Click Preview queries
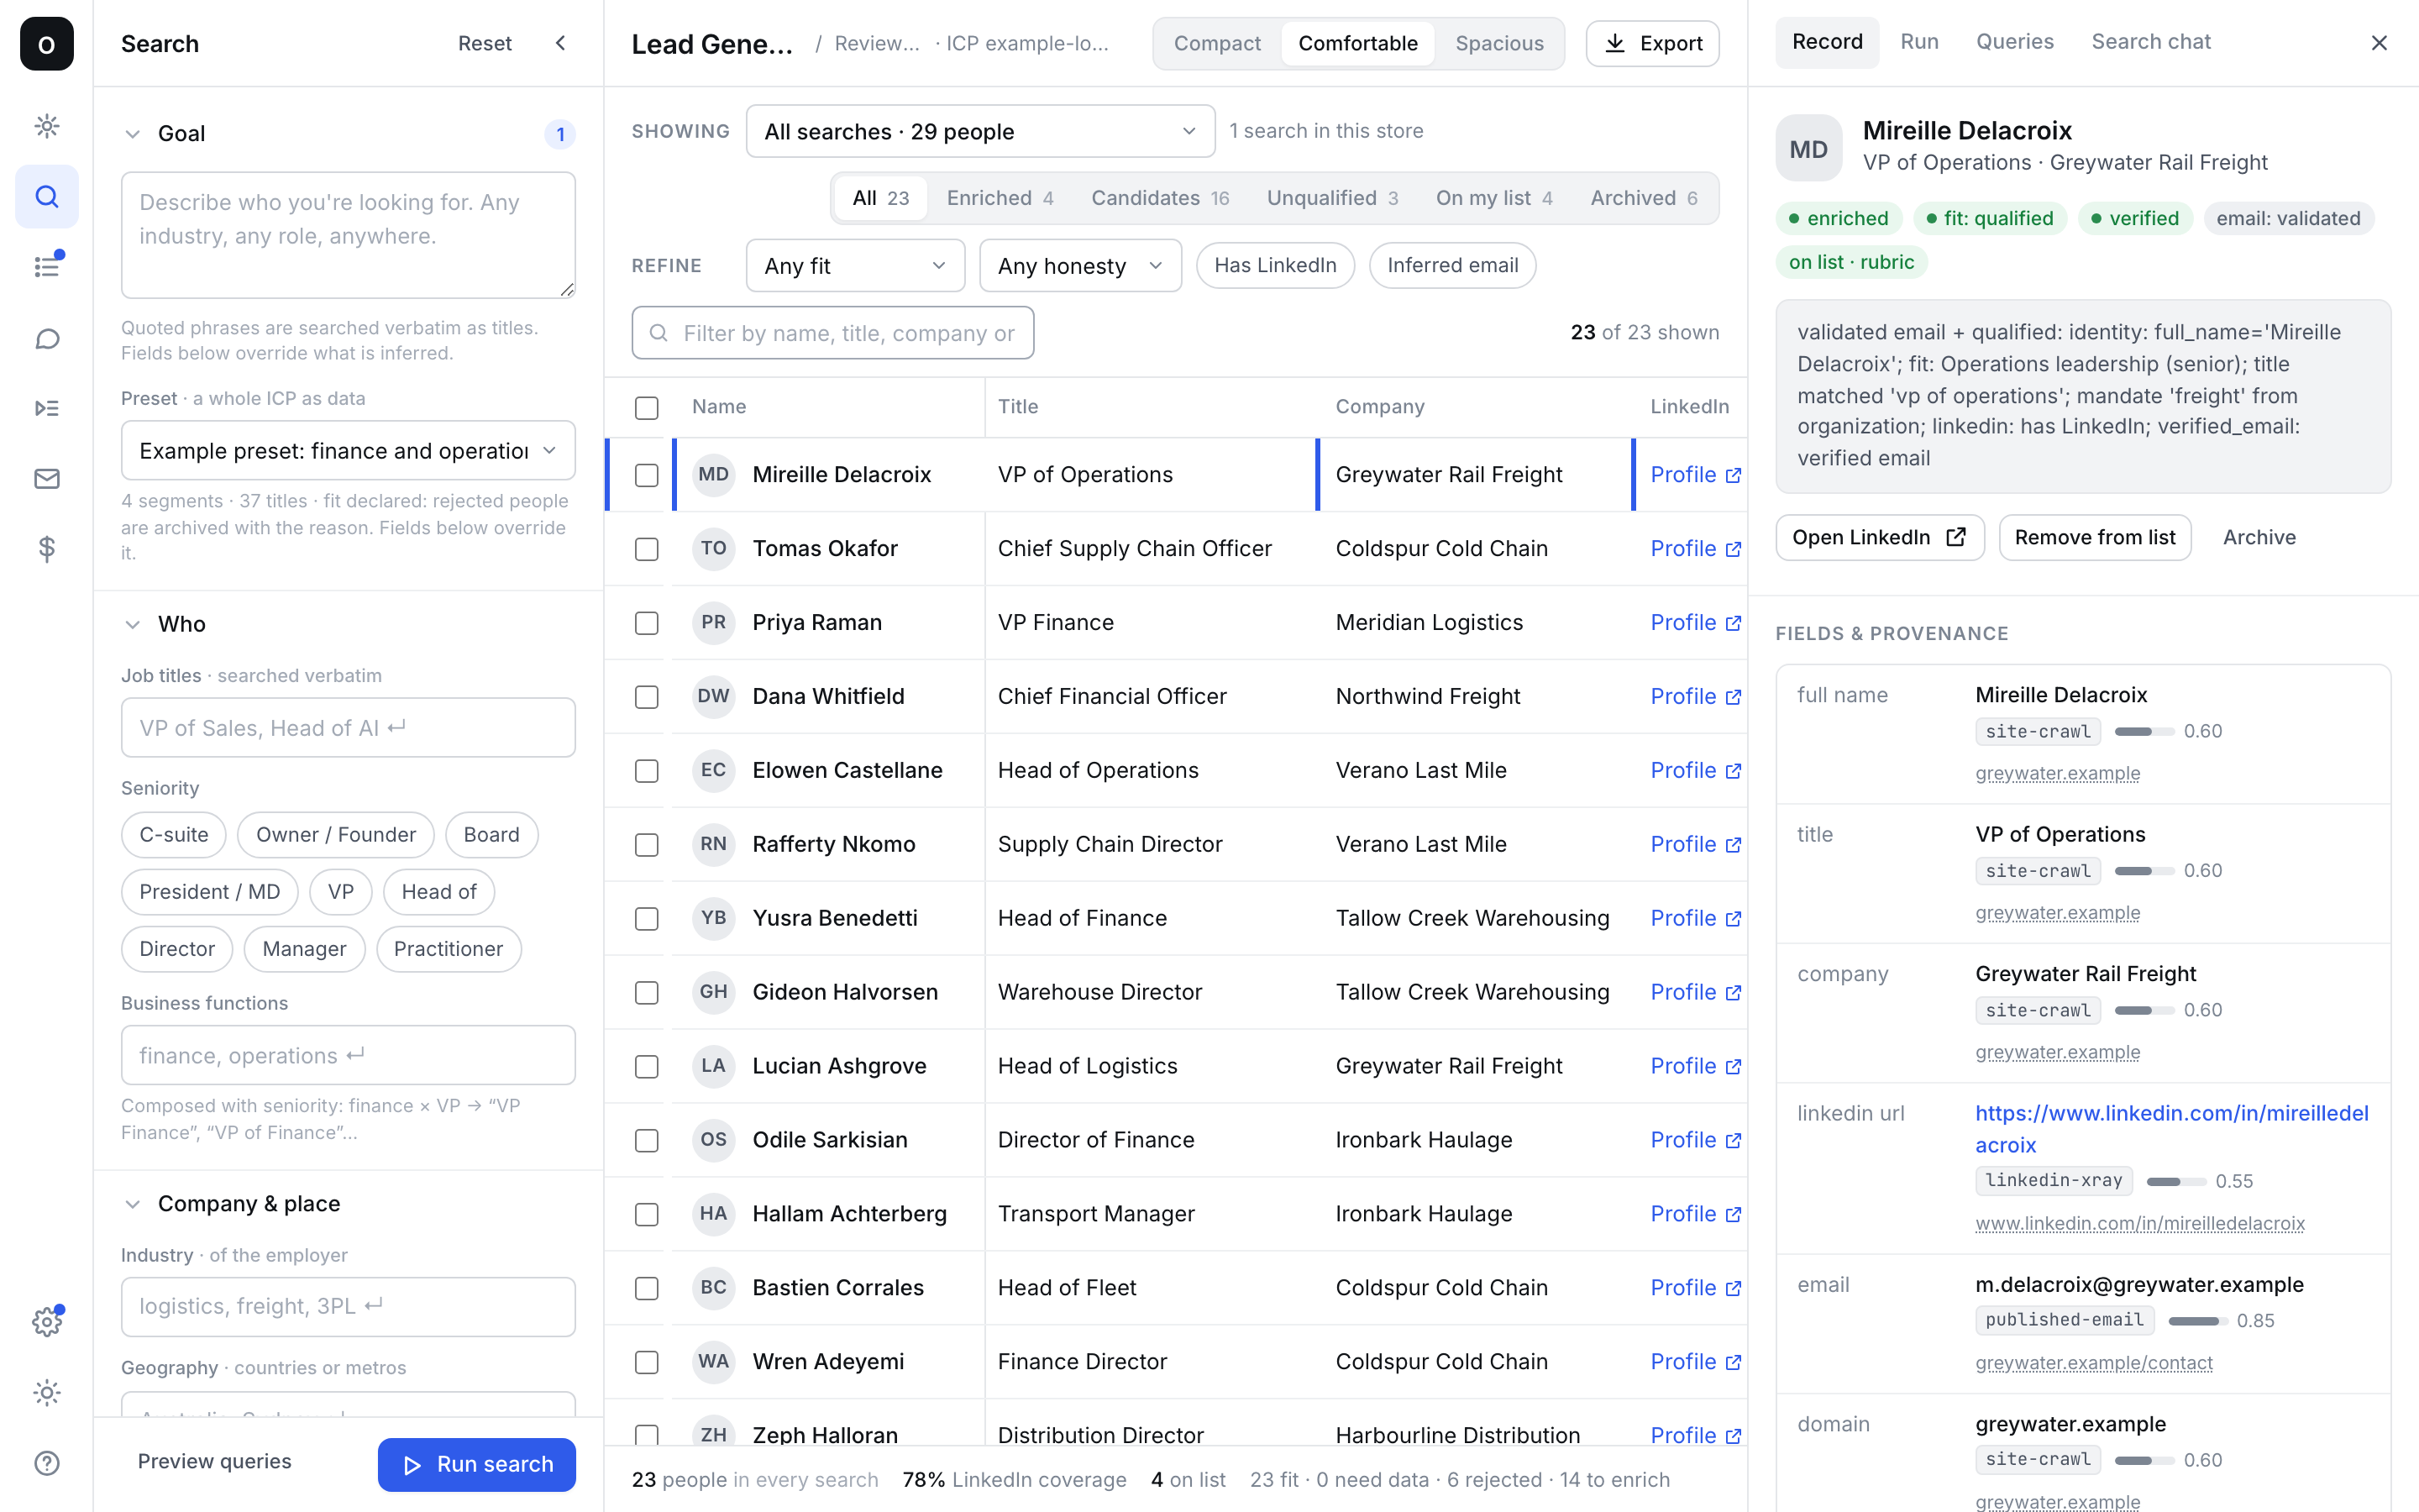This screenshot has height=1512, width=2419. pos(215,1461)
